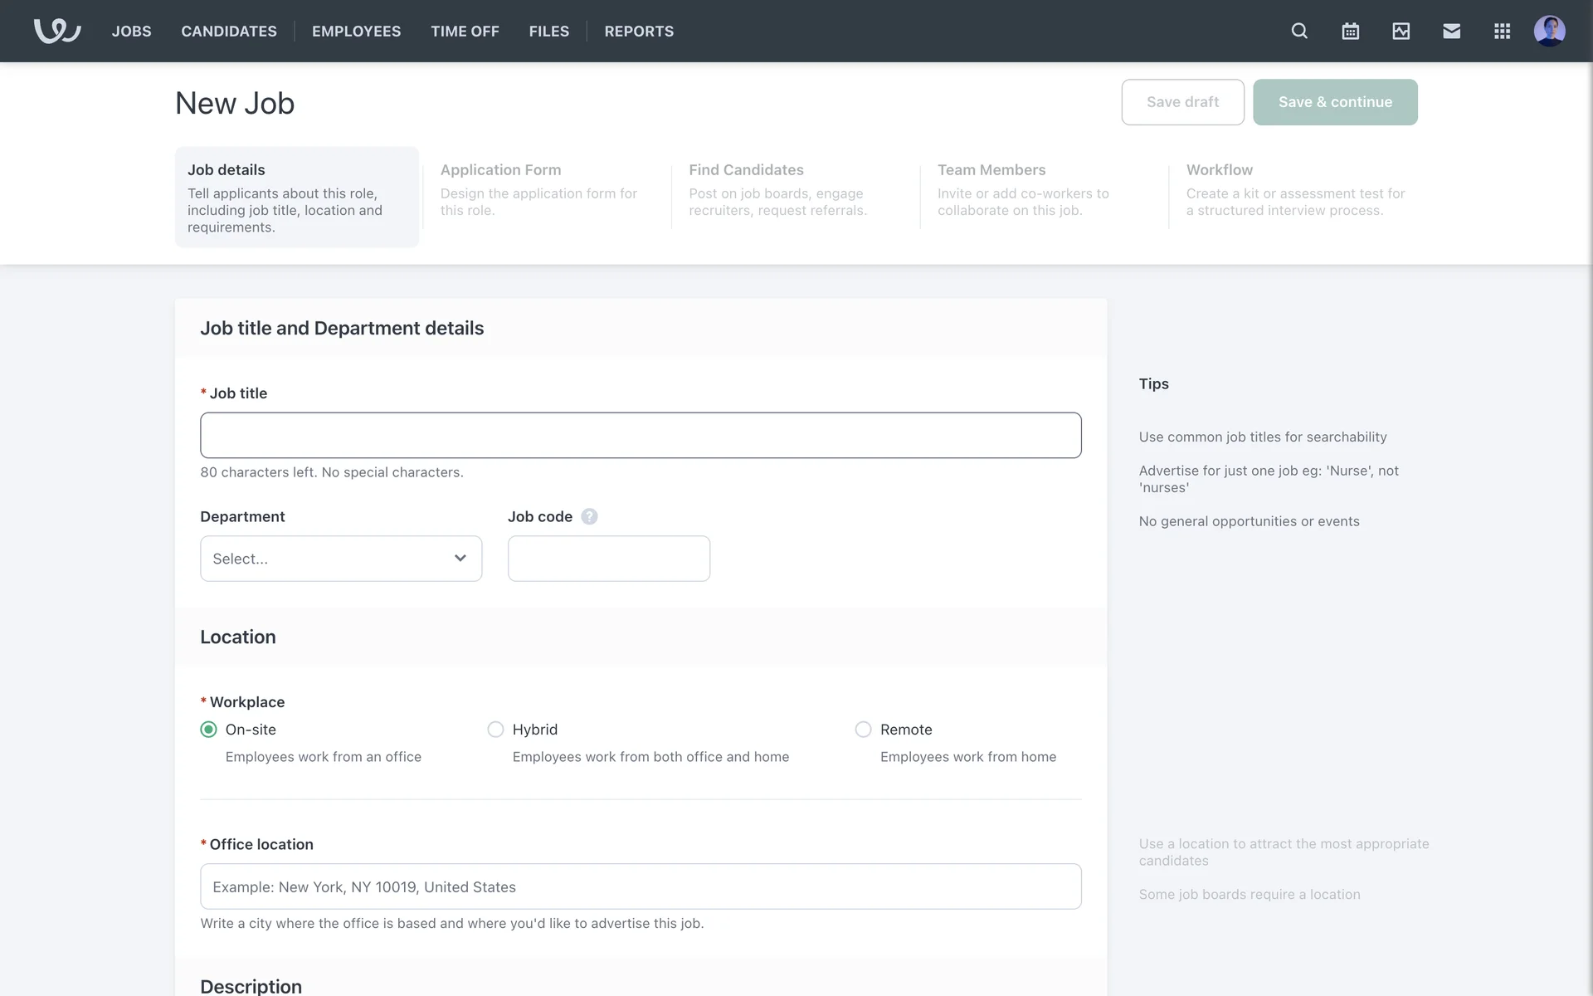Open the Time Off menu item
1593x996 pixels.
pos(465,31)
